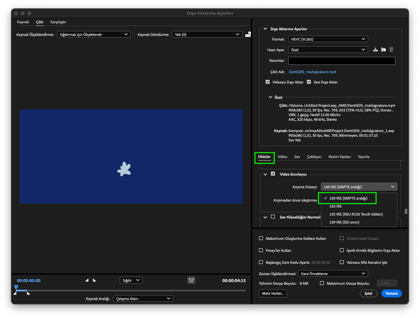Import a preset with the import icon
This screenshot has height=318, width=420.
pyautogui.click(x=383, y=50)
